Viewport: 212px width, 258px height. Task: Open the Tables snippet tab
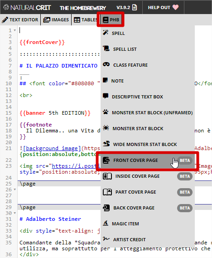[x=86, y=20]
